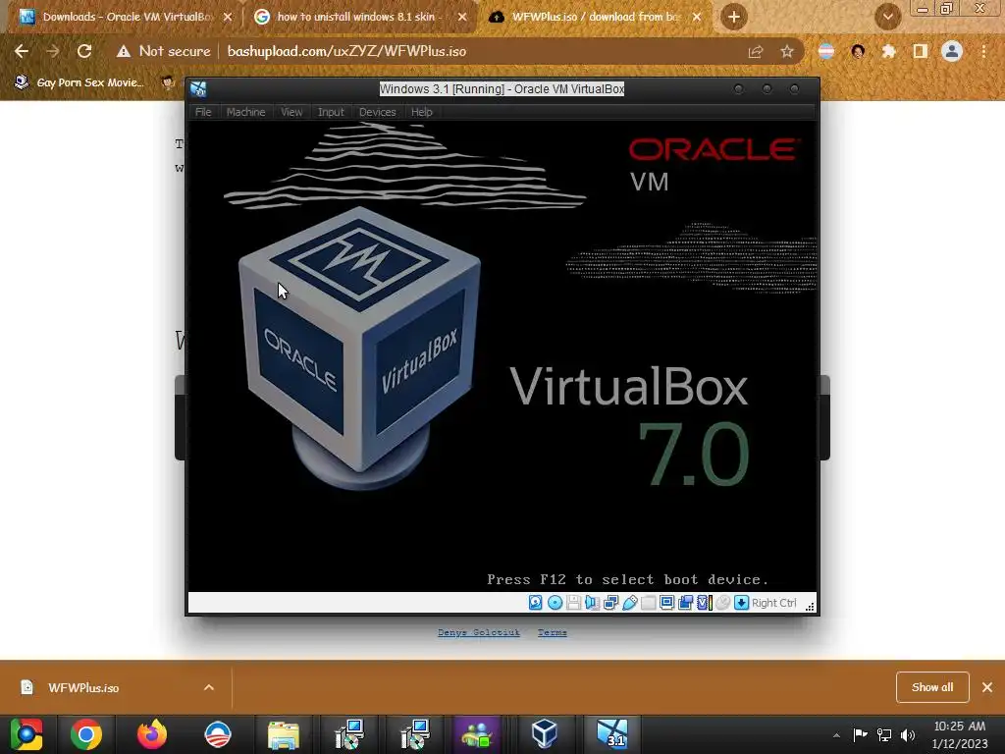1005x754 pixels.
Task: Bookmark this page with the star
Action: point(787,51)
